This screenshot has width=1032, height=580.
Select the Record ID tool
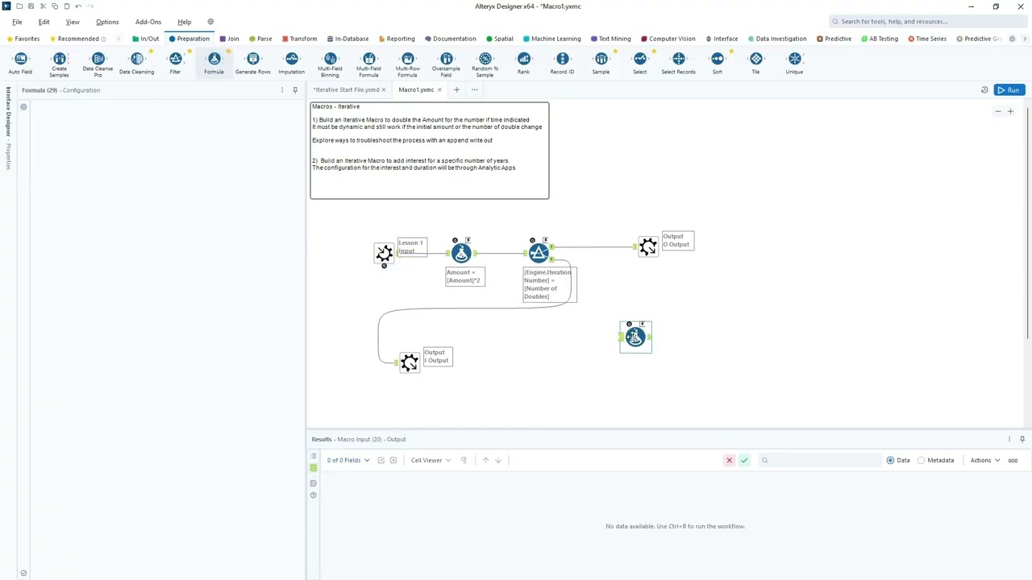pyautogui.click(x=562, y=64)
